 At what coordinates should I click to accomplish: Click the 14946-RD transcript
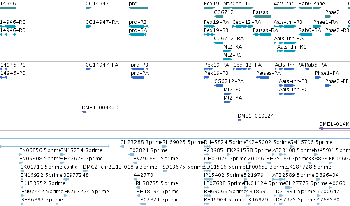click(x=8, y=35)
